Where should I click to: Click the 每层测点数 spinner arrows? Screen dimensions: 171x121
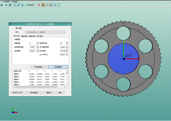click(x=67, y=43)
